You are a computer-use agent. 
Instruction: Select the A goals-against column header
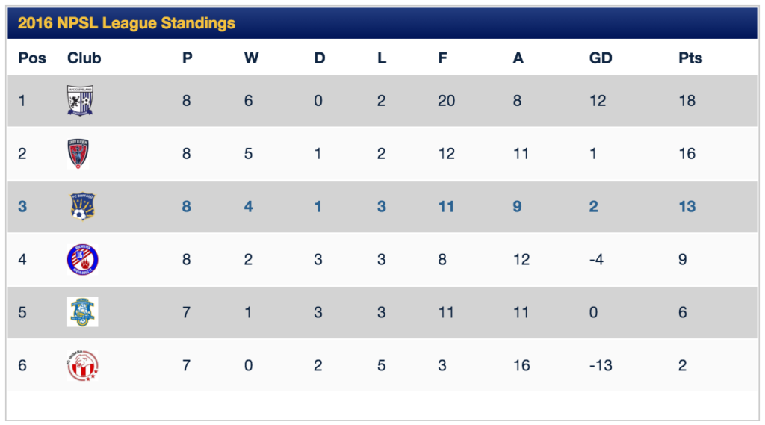point(518,58)
